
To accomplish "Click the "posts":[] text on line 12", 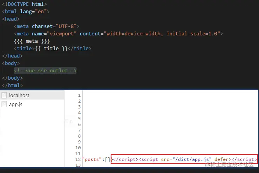I will coord(96,159).
